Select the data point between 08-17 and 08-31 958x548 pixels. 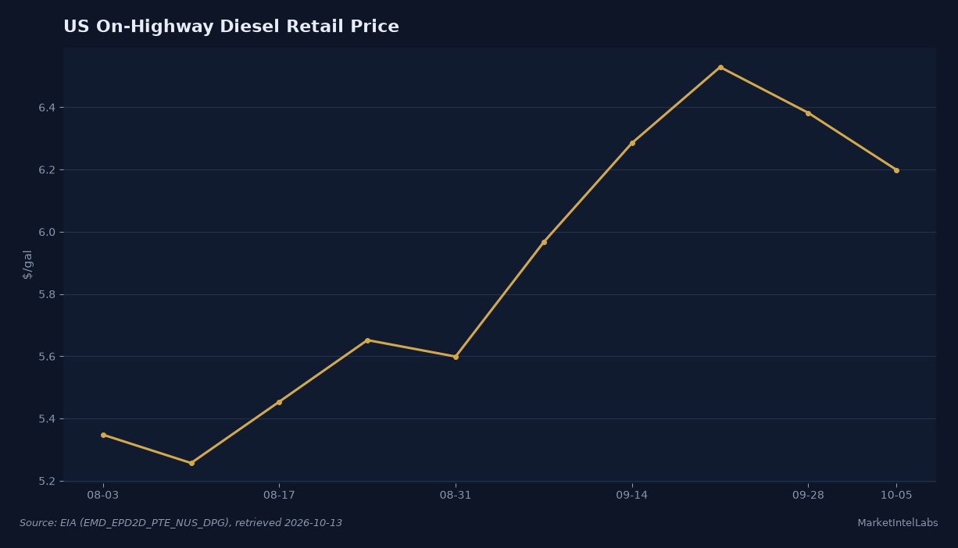click(x=367, y=340)
